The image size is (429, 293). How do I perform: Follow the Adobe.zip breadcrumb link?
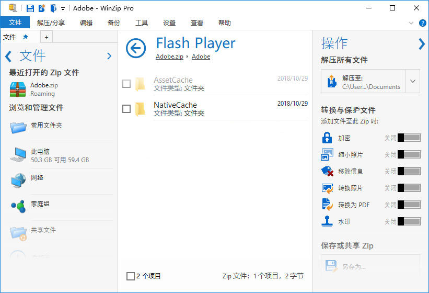click(169, 57)
